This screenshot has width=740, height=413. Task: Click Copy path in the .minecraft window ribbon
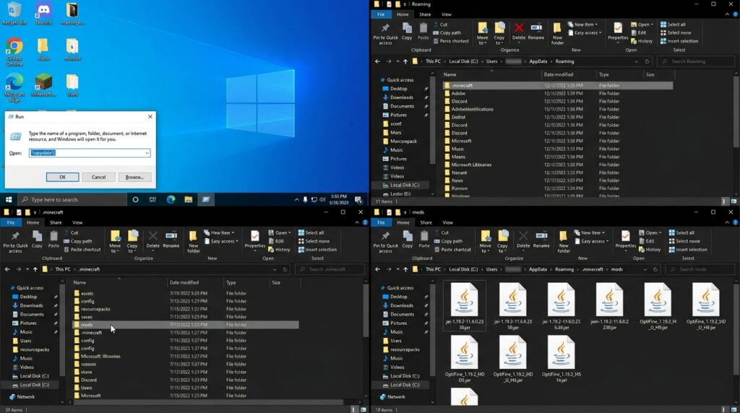click(x=78, y=241)
